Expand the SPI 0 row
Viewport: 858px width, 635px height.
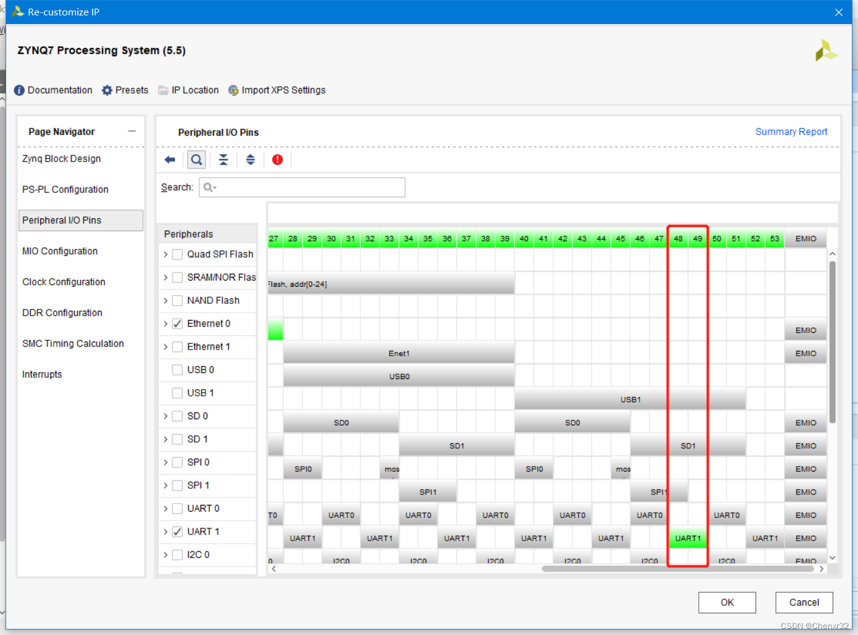coord(165,462)
